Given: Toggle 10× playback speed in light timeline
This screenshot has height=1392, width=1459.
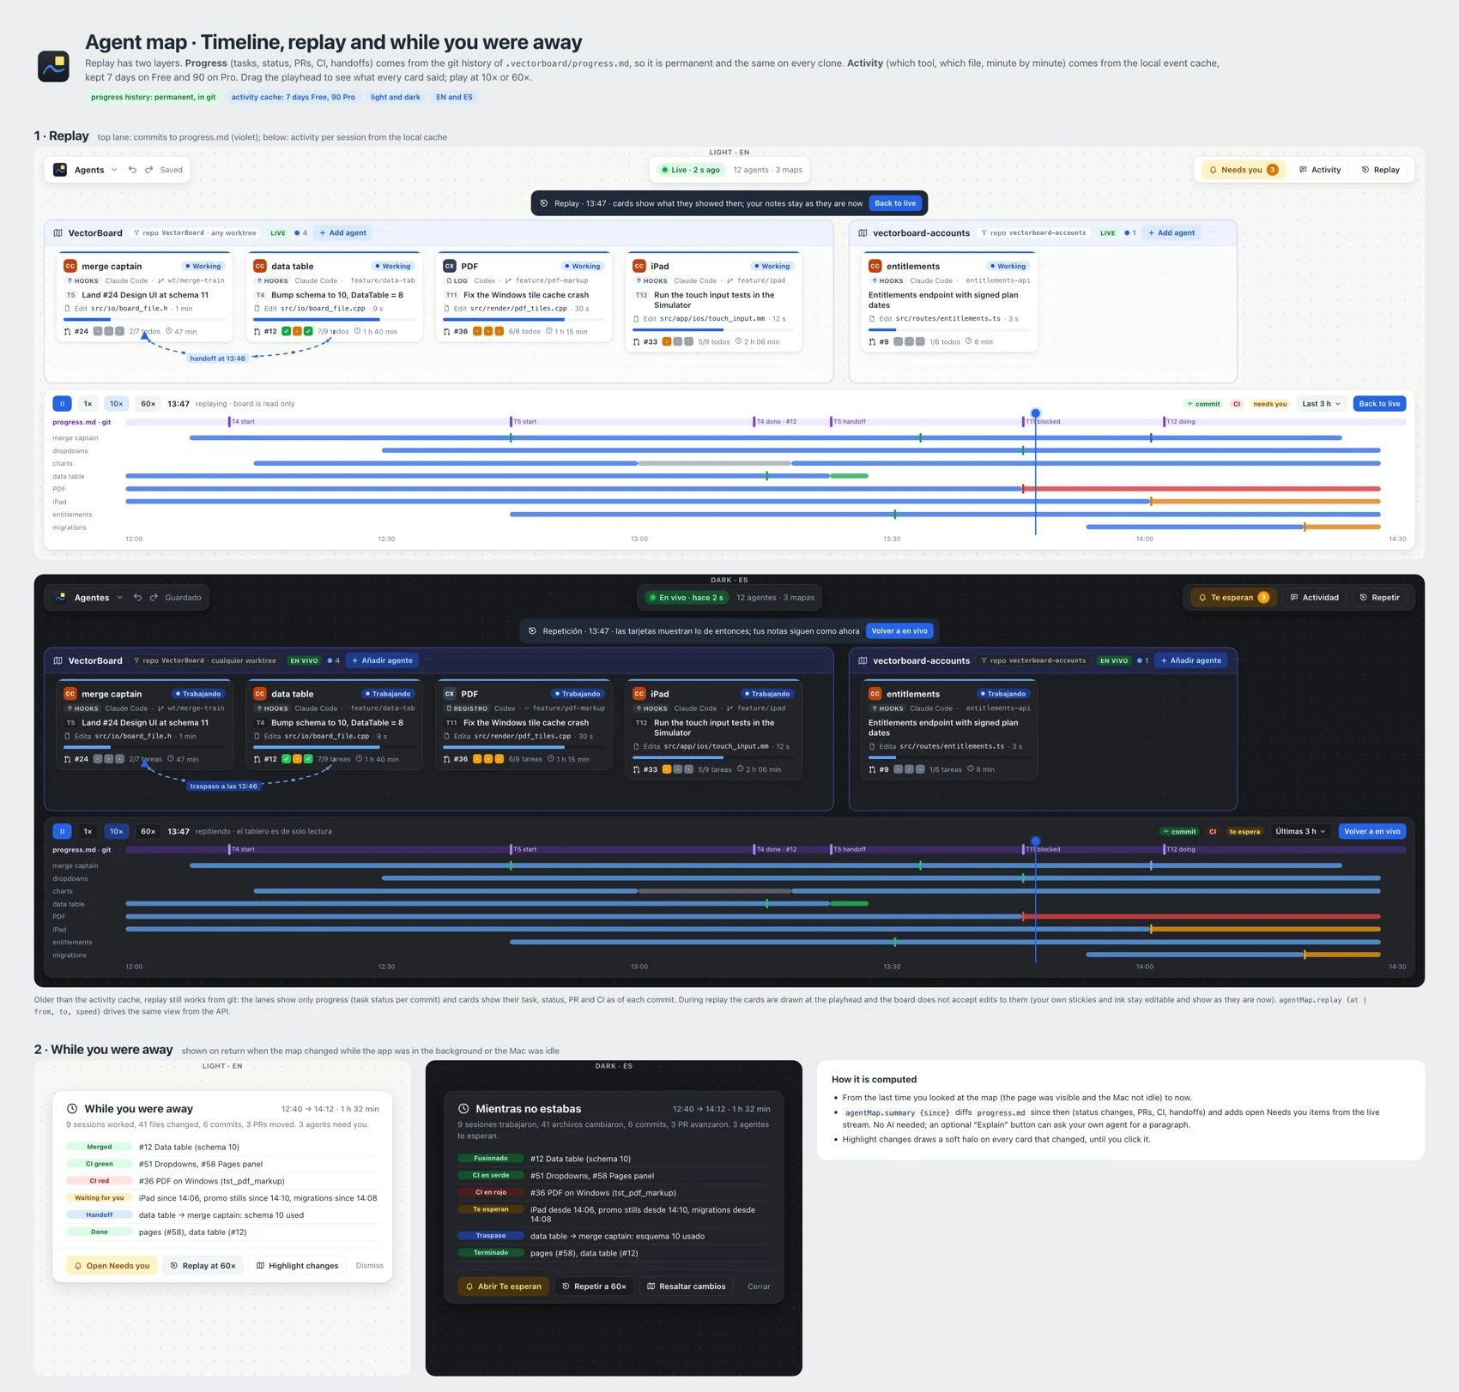Looking at the screenshot, I should pos(117,404).
